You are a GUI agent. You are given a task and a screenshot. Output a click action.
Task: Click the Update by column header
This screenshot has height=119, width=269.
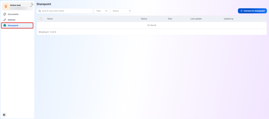point(229,19)
